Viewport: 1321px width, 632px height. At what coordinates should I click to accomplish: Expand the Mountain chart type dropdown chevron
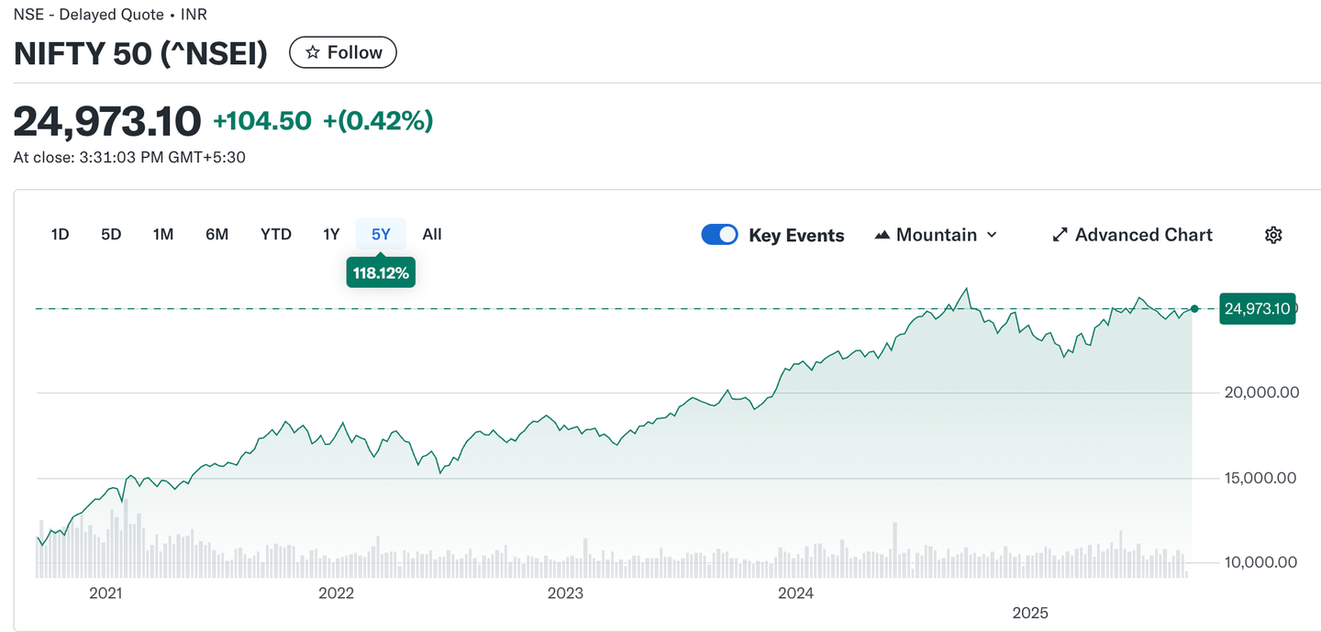point(992,235)
